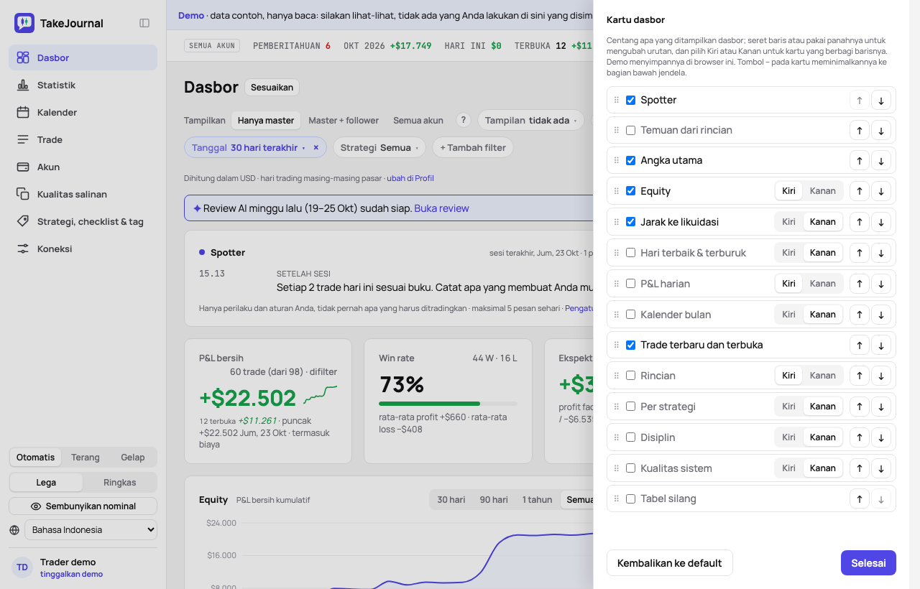Open Kualitas salinan in the sidebar
This screenshot has width=920, height=589.
(x=83, y=194)
